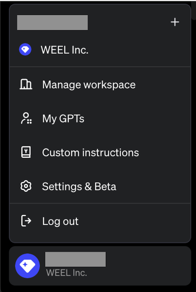
Task: Select Log out
Action: point(100,221)
